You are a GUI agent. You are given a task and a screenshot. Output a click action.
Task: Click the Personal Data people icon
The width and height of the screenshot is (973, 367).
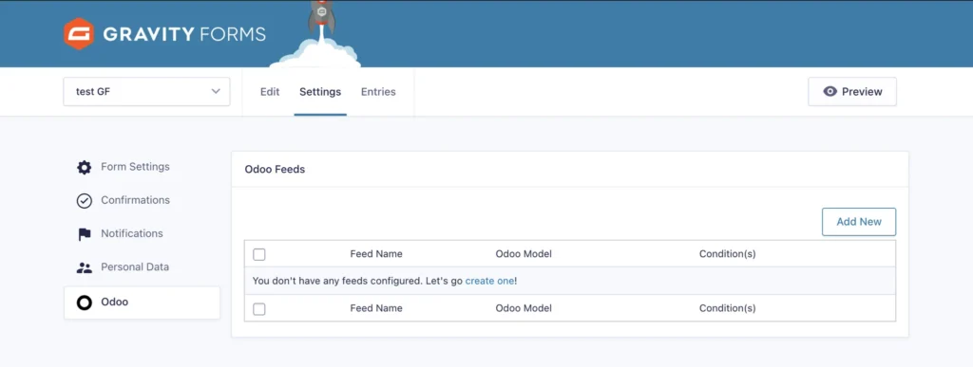84,267
